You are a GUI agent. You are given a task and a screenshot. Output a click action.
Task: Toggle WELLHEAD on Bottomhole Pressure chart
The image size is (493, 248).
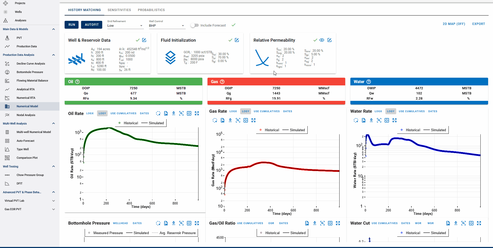point(120,223)
